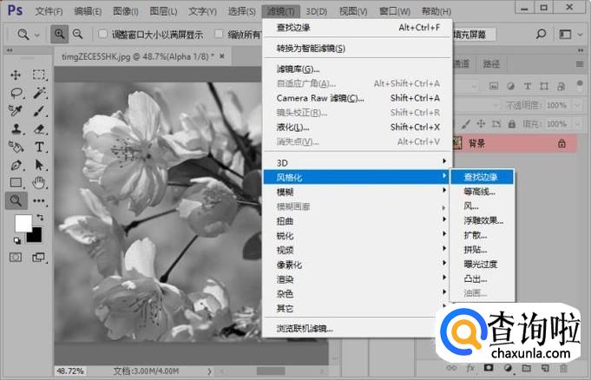This screenshot has width=591, height=380.
Task: Open 滤镜库(G)... filter gallery
Action: point(358,69)
